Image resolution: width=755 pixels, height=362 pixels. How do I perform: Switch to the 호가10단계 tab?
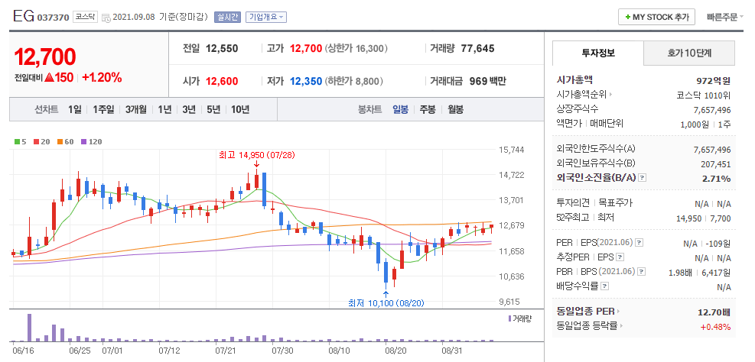tap(689, 53)
